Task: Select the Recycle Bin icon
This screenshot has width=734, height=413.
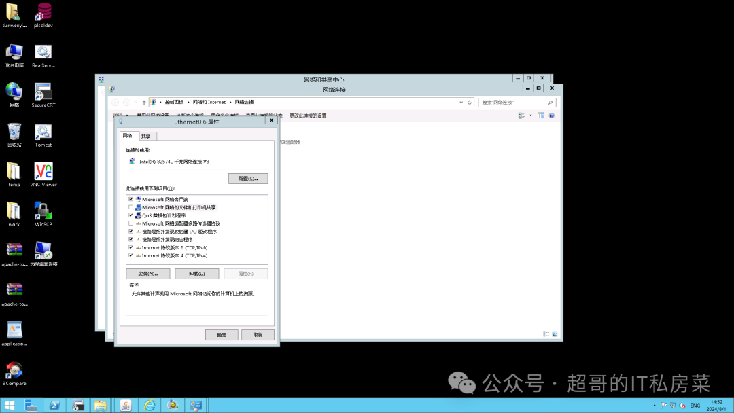Action: [14, 134]
